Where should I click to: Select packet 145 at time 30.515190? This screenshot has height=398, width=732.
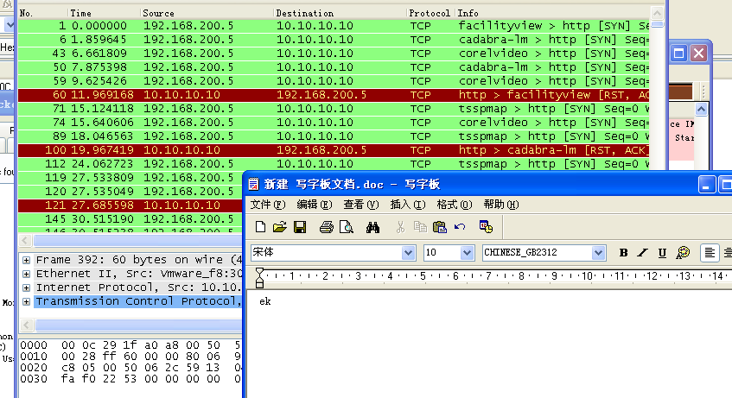click(x=130, y=219)
